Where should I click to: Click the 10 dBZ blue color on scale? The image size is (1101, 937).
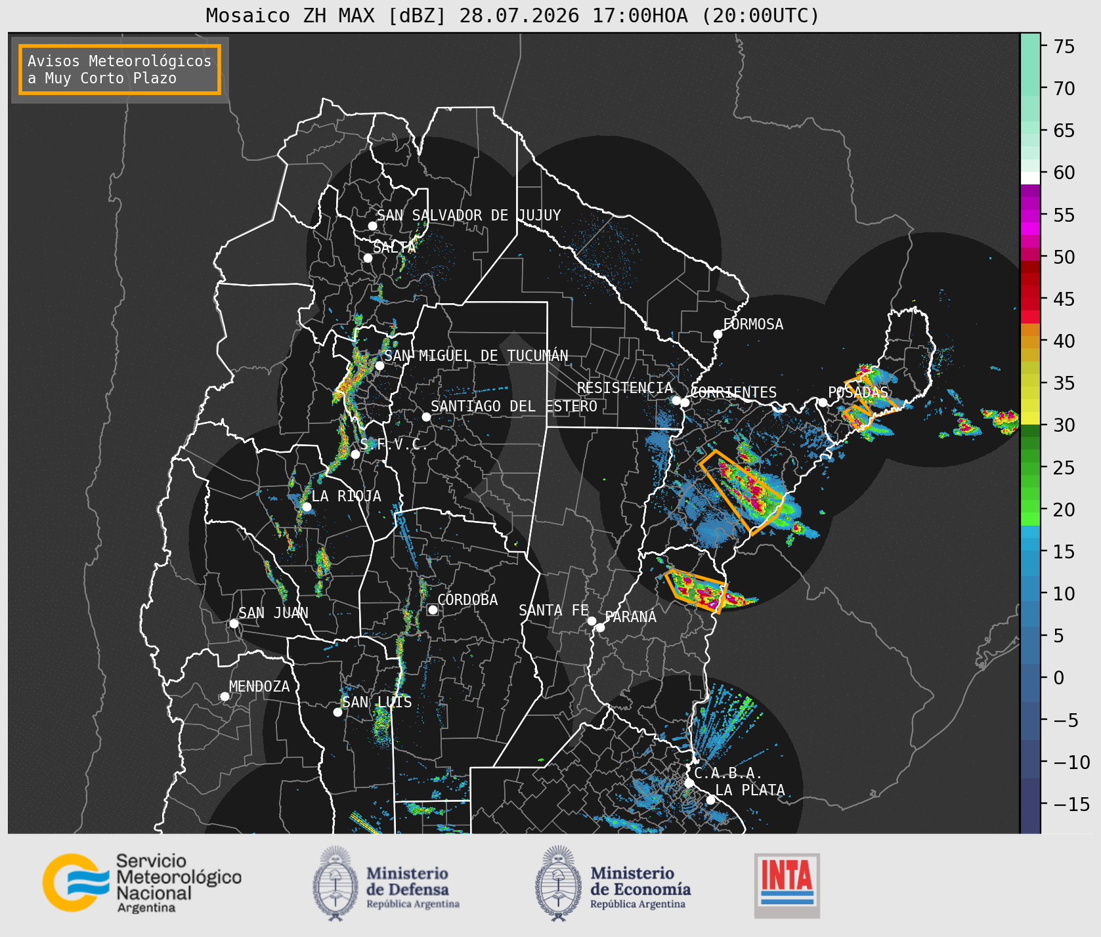click(1030, 593)
